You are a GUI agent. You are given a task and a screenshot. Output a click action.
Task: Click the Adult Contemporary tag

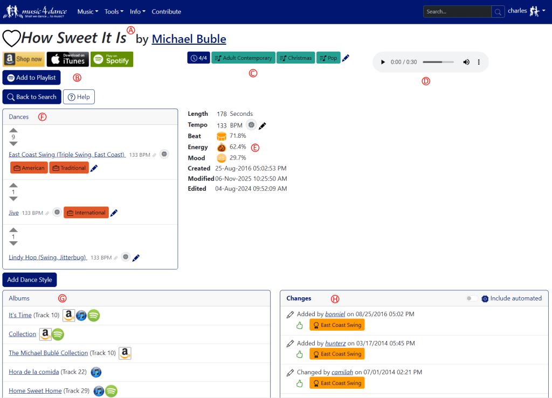coord(244,58)
